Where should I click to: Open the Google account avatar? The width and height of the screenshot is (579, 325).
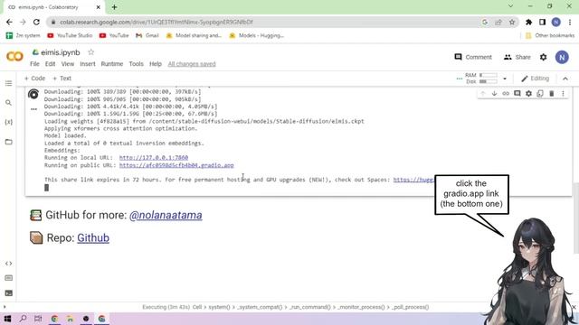click(562, 57)
